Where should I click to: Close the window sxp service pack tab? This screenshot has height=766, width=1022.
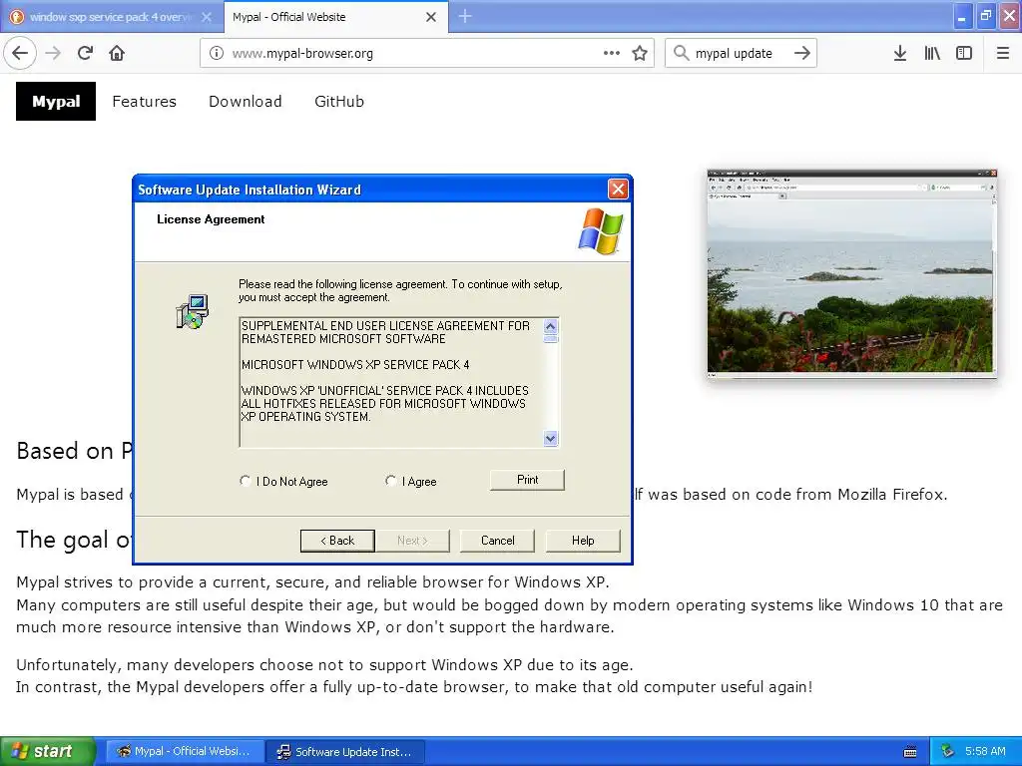(x=207, y=17)
